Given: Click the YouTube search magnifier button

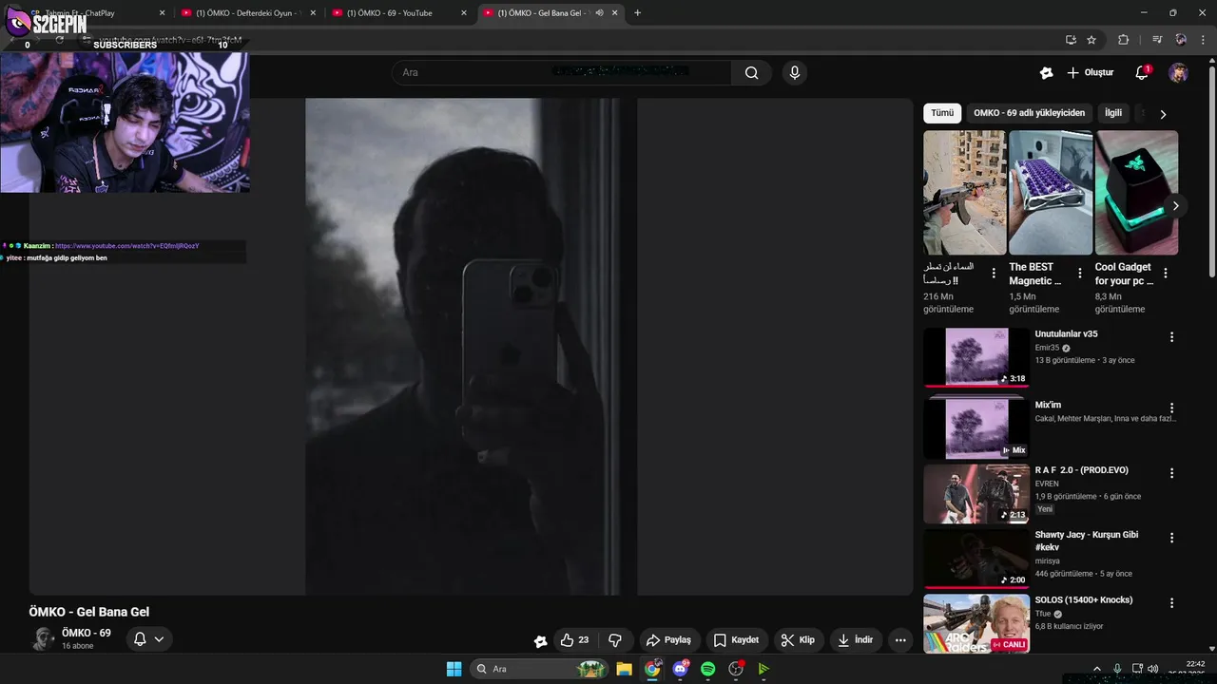Looking at the screenshot, I should tap(751, 72).
